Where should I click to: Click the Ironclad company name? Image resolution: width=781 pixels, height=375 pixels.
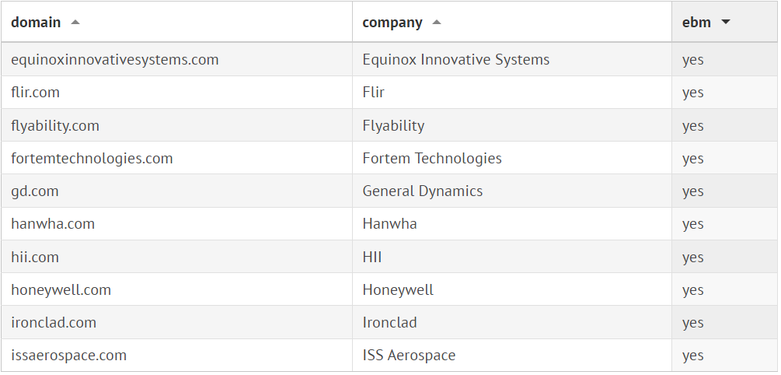click(x=390, y=323)
